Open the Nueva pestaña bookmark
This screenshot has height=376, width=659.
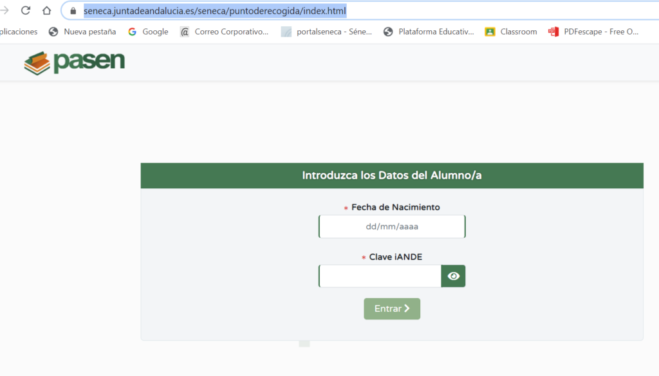coord(82,32)
